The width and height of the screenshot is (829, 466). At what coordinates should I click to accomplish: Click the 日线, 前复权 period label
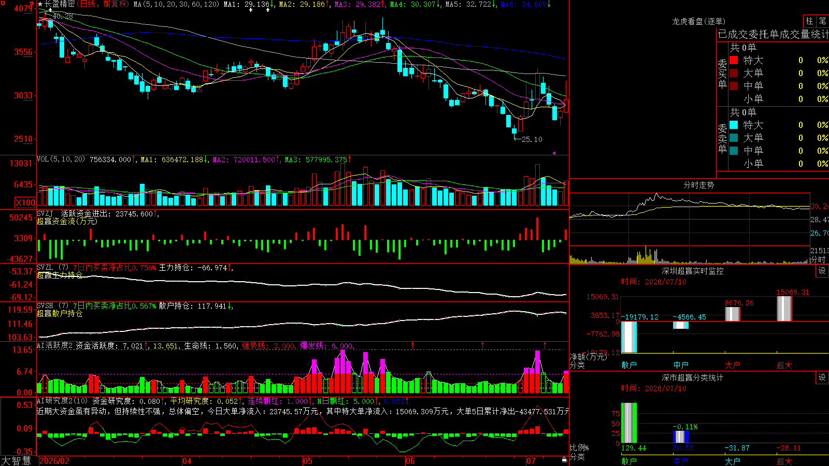coord(104,4)
